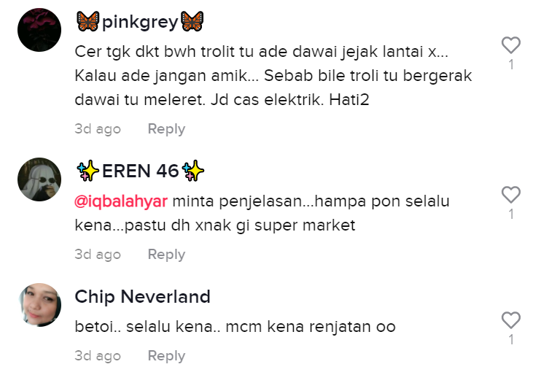549x375 pixels.
Task: Click the like count under EREN 46's heart
Action: [x=511, y=214]
